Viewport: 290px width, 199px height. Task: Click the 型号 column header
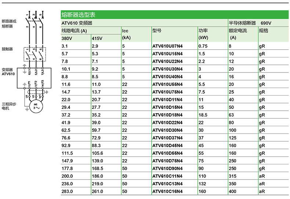coord(157,31)
